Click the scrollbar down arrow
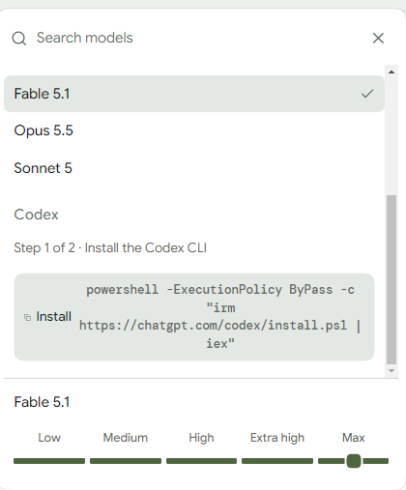 coord(391,371)
